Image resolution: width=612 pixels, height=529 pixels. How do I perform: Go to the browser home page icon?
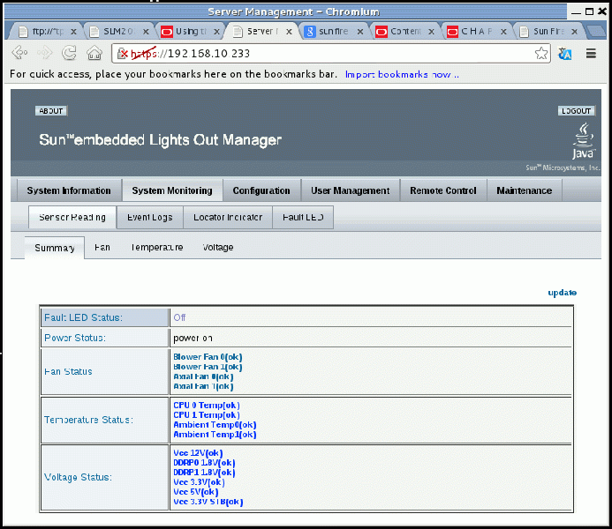[94, 53]
